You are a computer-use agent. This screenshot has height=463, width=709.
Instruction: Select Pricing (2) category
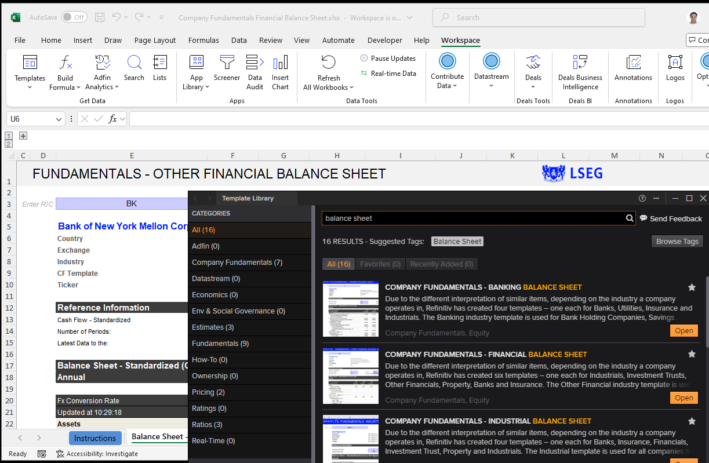[x=250, y=392]
